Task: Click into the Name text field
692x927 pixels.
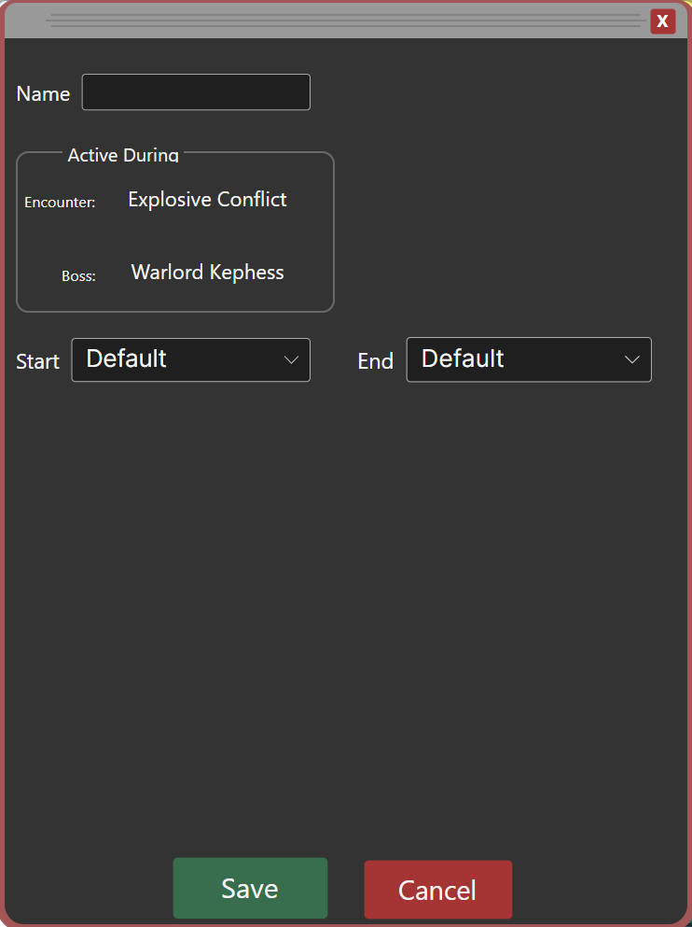Action: [196, 92]
